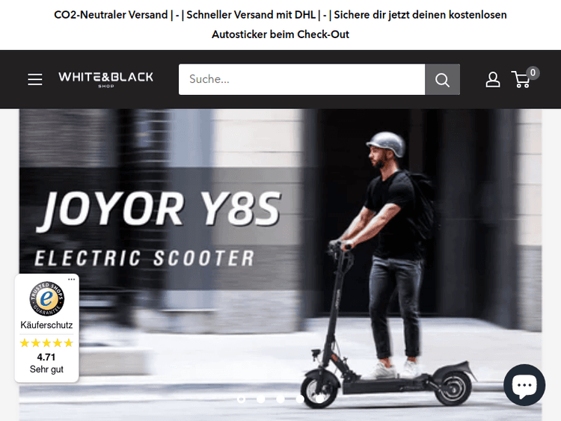Click the Käuferschutz label
Image resolution: width=561 pixels, height=421 pixels.
click(46, 325)
